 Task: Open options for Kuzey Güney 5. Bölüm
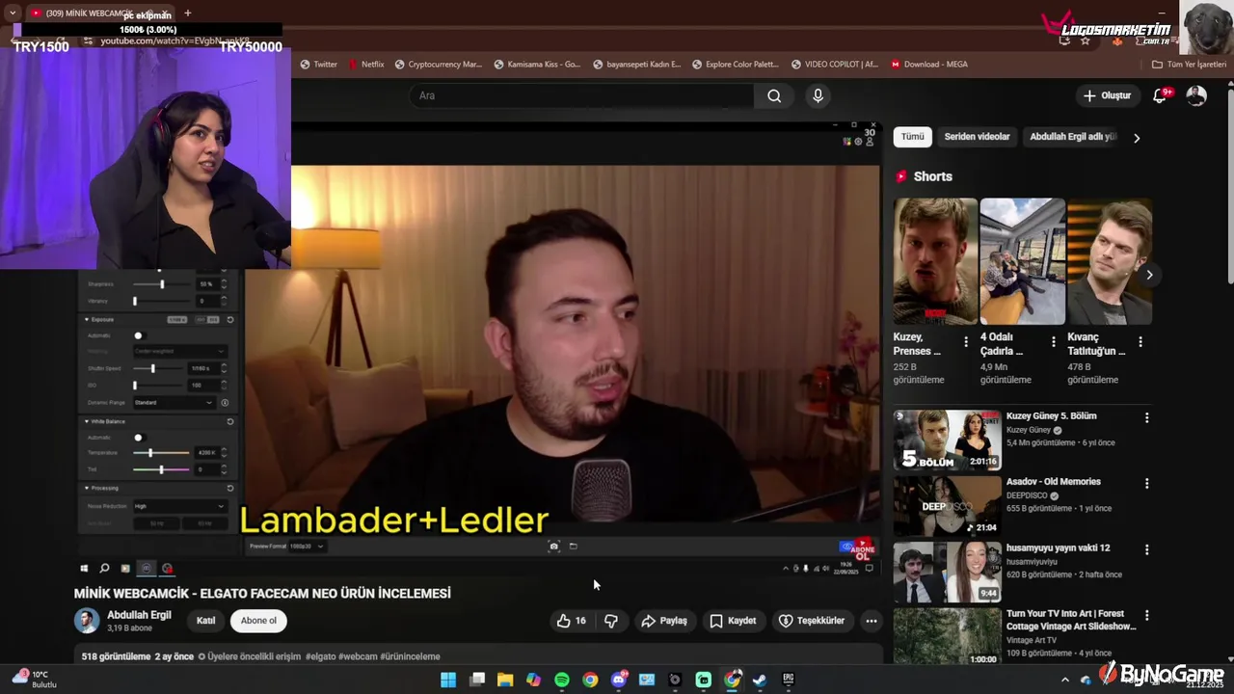pyautogui.click(x=1146, y=417)
